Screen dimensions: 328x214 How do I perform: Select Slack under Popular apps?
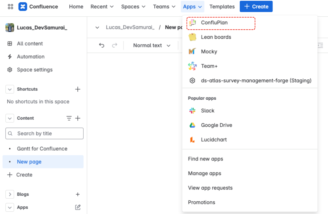point(250,111)
